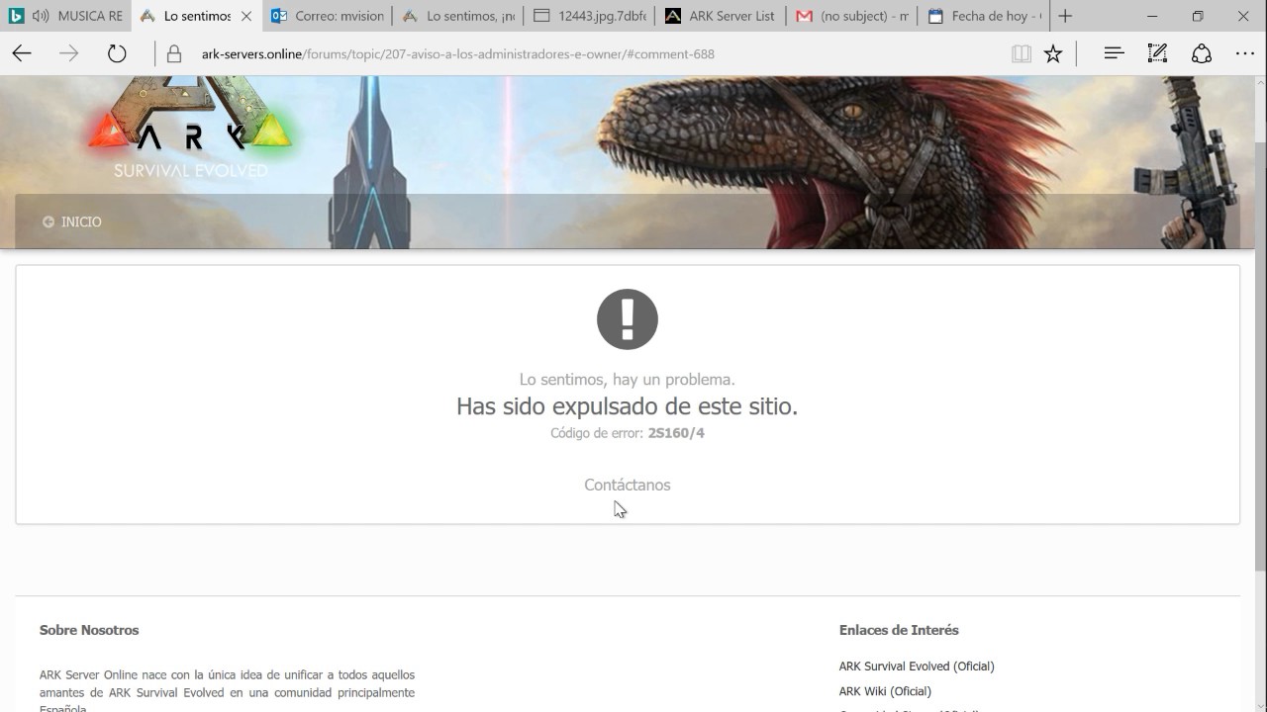
Task: Restore down the browser window
Action: [1198, 16]
